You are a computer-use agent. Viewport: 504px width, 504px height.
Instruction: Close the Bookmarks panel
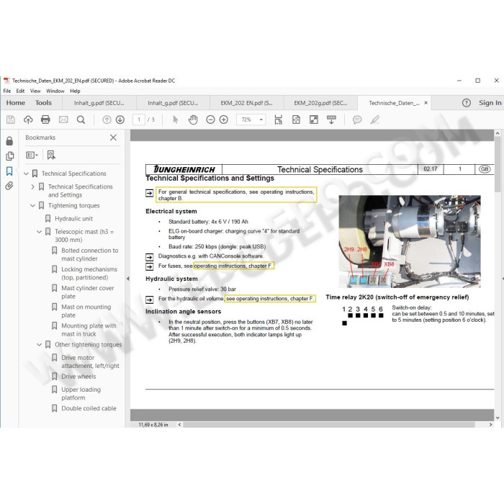click(x=113, y=138)
